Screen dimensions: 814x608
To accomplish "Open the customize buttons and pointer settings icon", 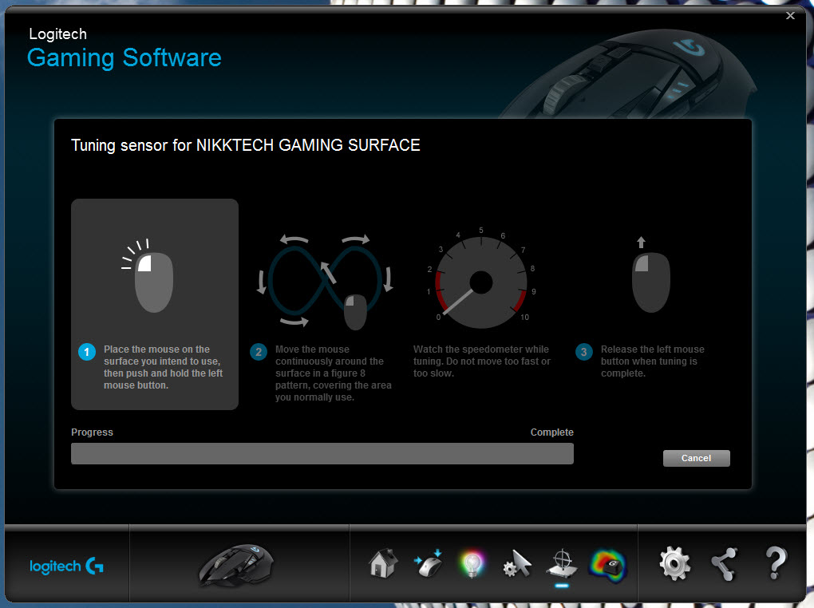I will pyautogui.click(x=429, y=563).
